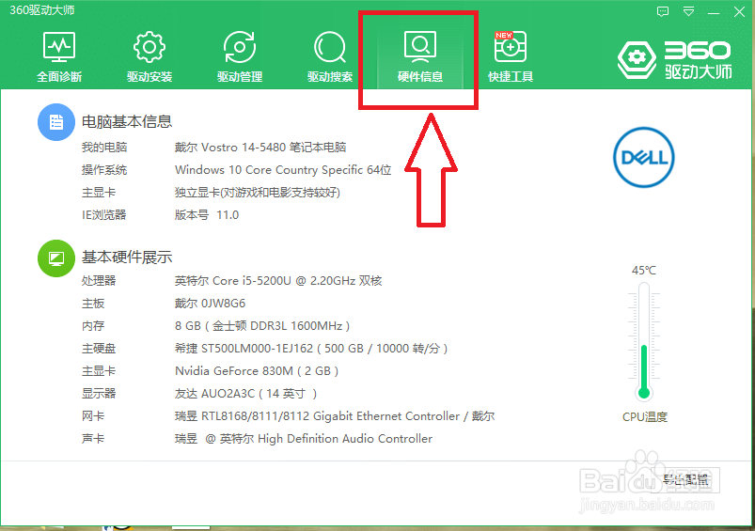Click the 独立显卡(对游戏和电影支持较好) value
The width and height of the screenshot is (755, 531).
point(258,193)
